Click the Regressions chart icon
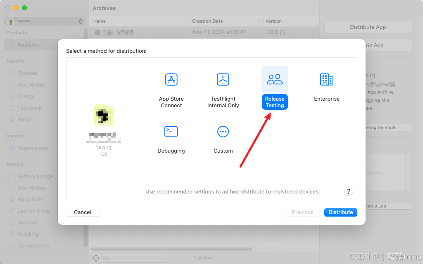Image resolution: width=423 pixels, height=264 pixels. [11, 148]
